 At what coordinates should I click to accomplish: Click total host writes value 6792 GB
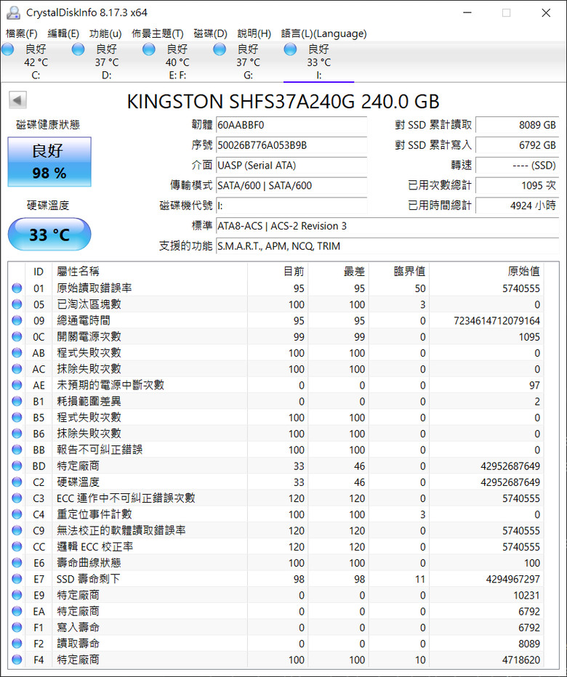tap(517, 145)
